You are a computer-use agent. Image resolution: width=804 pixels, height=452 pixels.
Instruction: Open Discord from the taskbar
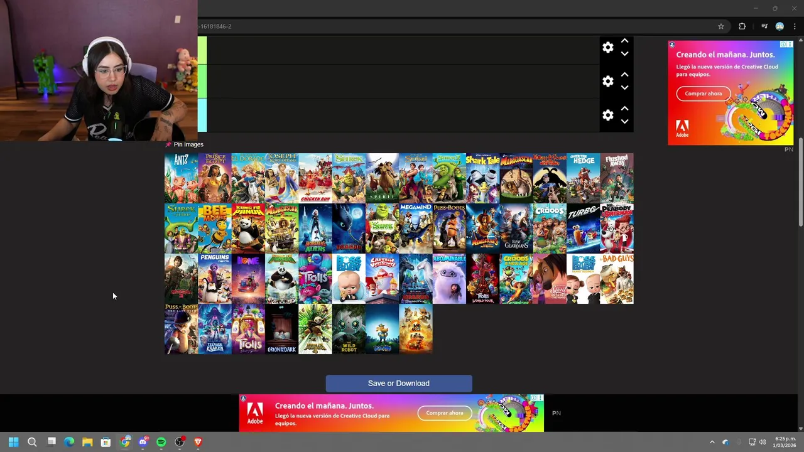[143, 442]
